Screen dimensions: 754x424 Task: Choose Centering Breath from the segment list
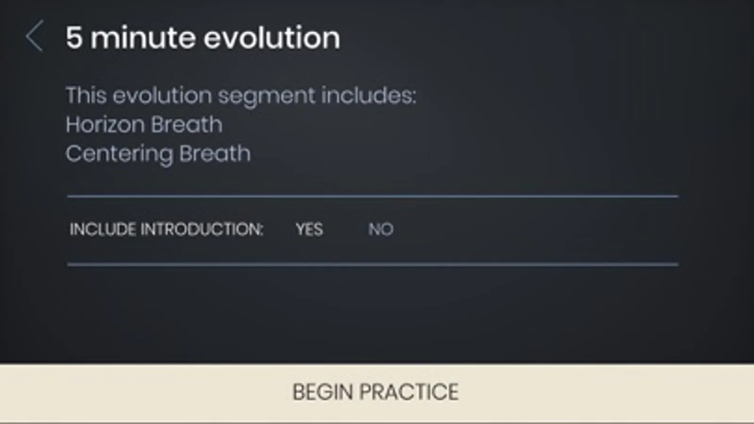click(x=158, y=154)
